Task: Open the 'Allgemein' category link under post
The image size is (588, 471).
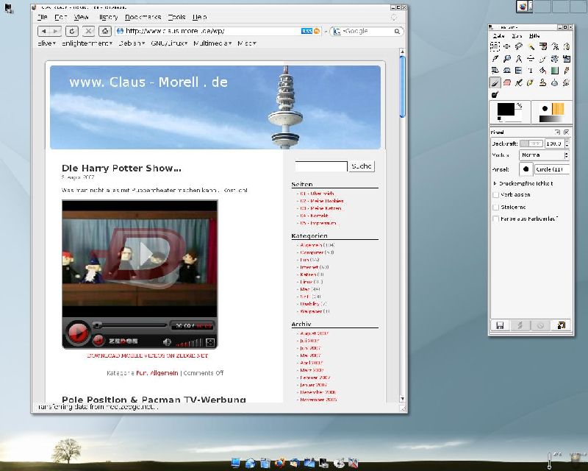Action: 164,373
